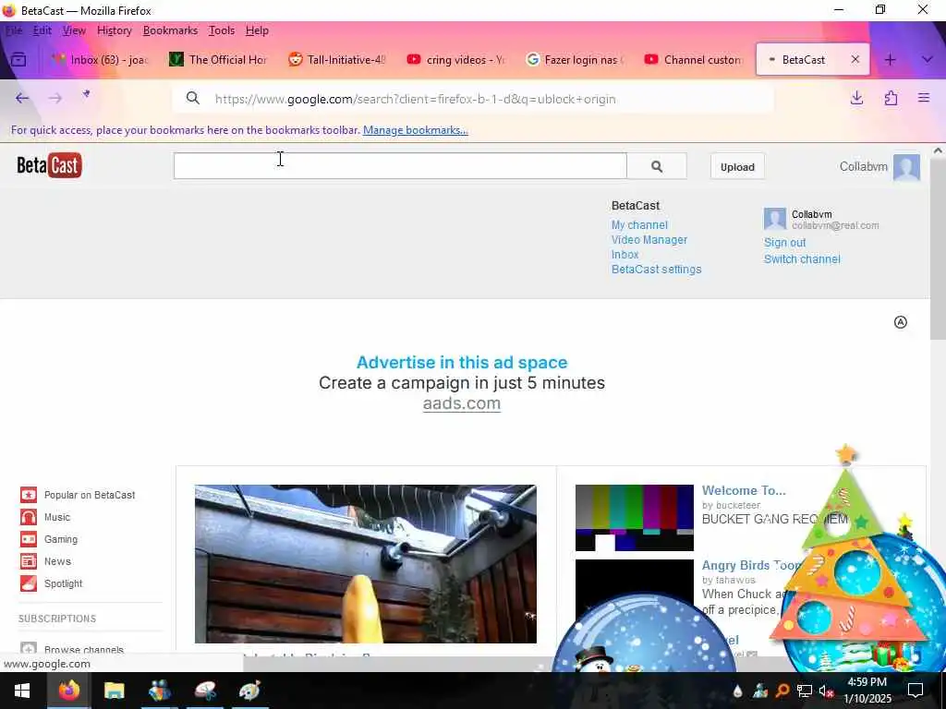Viewport: 946px width, 709px height.
Task: Select the Popular on BetaCast label
Action: point(90,495)
